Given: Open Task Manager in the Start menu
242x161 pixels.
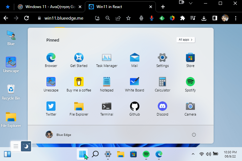Looking at the screenshot, I should (x=107, y=60).
